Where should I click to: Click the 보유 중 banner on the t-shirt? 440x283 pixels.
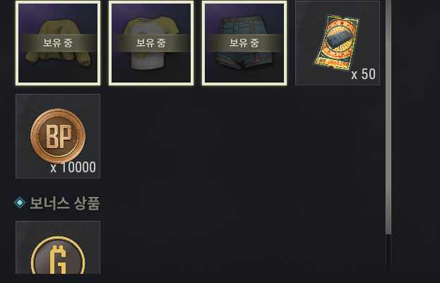click(x=151, y=43)
